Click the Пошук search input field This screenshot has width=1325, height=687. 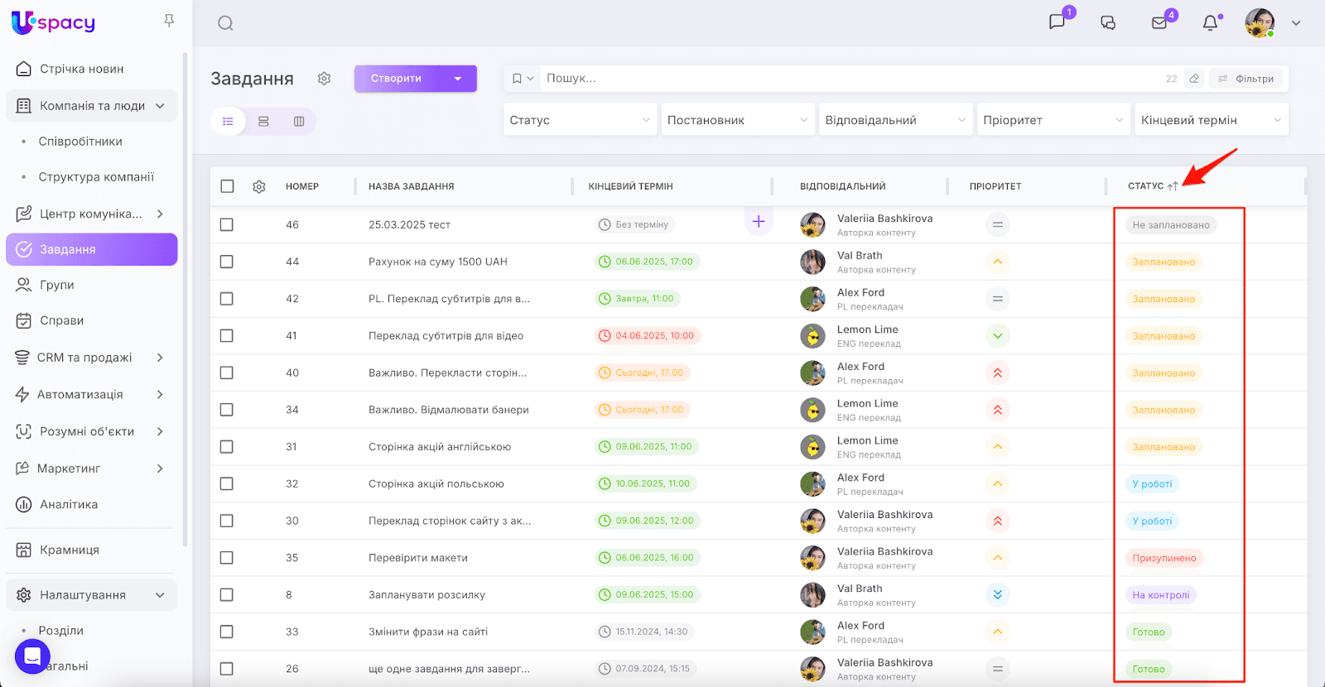pos(845,79)
